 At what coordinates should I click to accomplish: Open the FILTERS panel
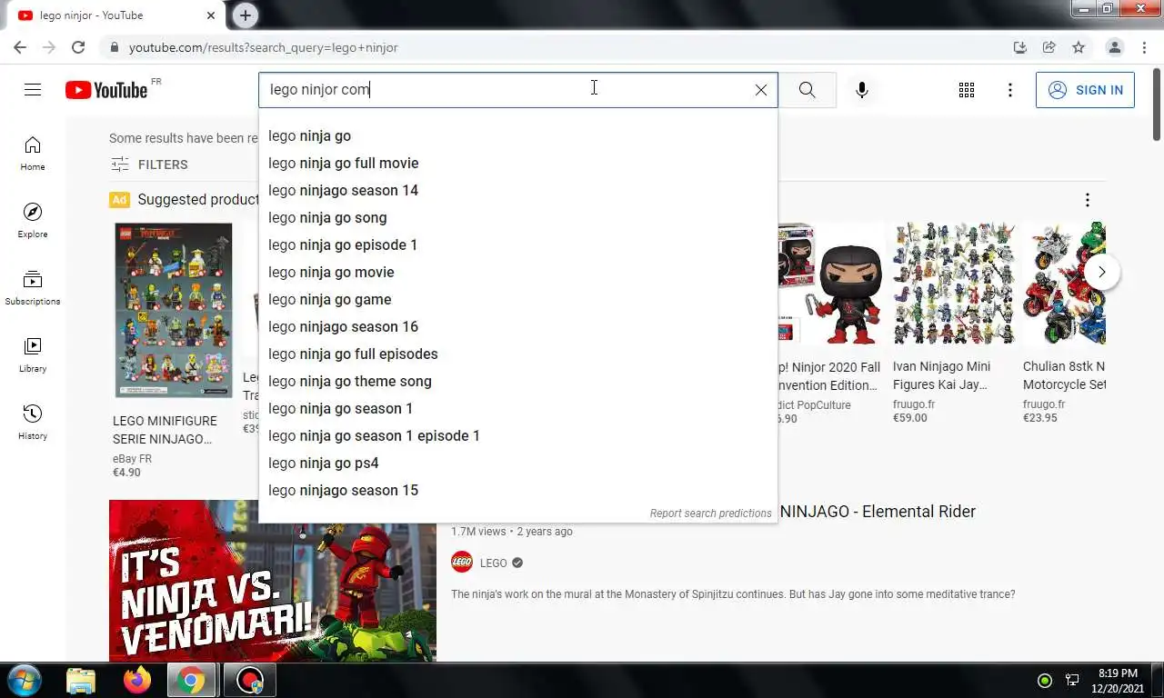coord(149,165)
